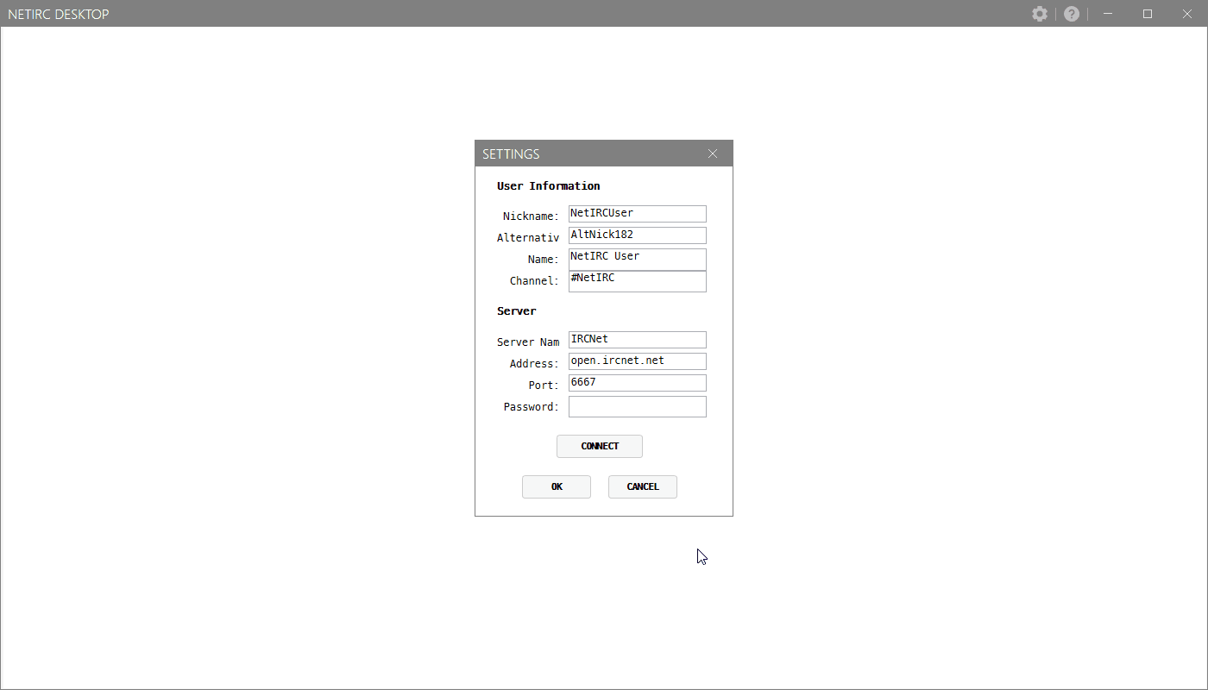Viewport: 1208px width, 690px height.
Task: Click the "Password:" label
Action: (x=532, y=407)
